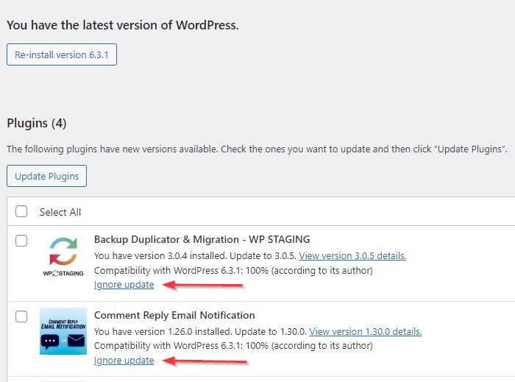Click Ignore update under WP STAGING
Image resolution: width=515 pixels, height=382 pixels.
click(124, 284)
